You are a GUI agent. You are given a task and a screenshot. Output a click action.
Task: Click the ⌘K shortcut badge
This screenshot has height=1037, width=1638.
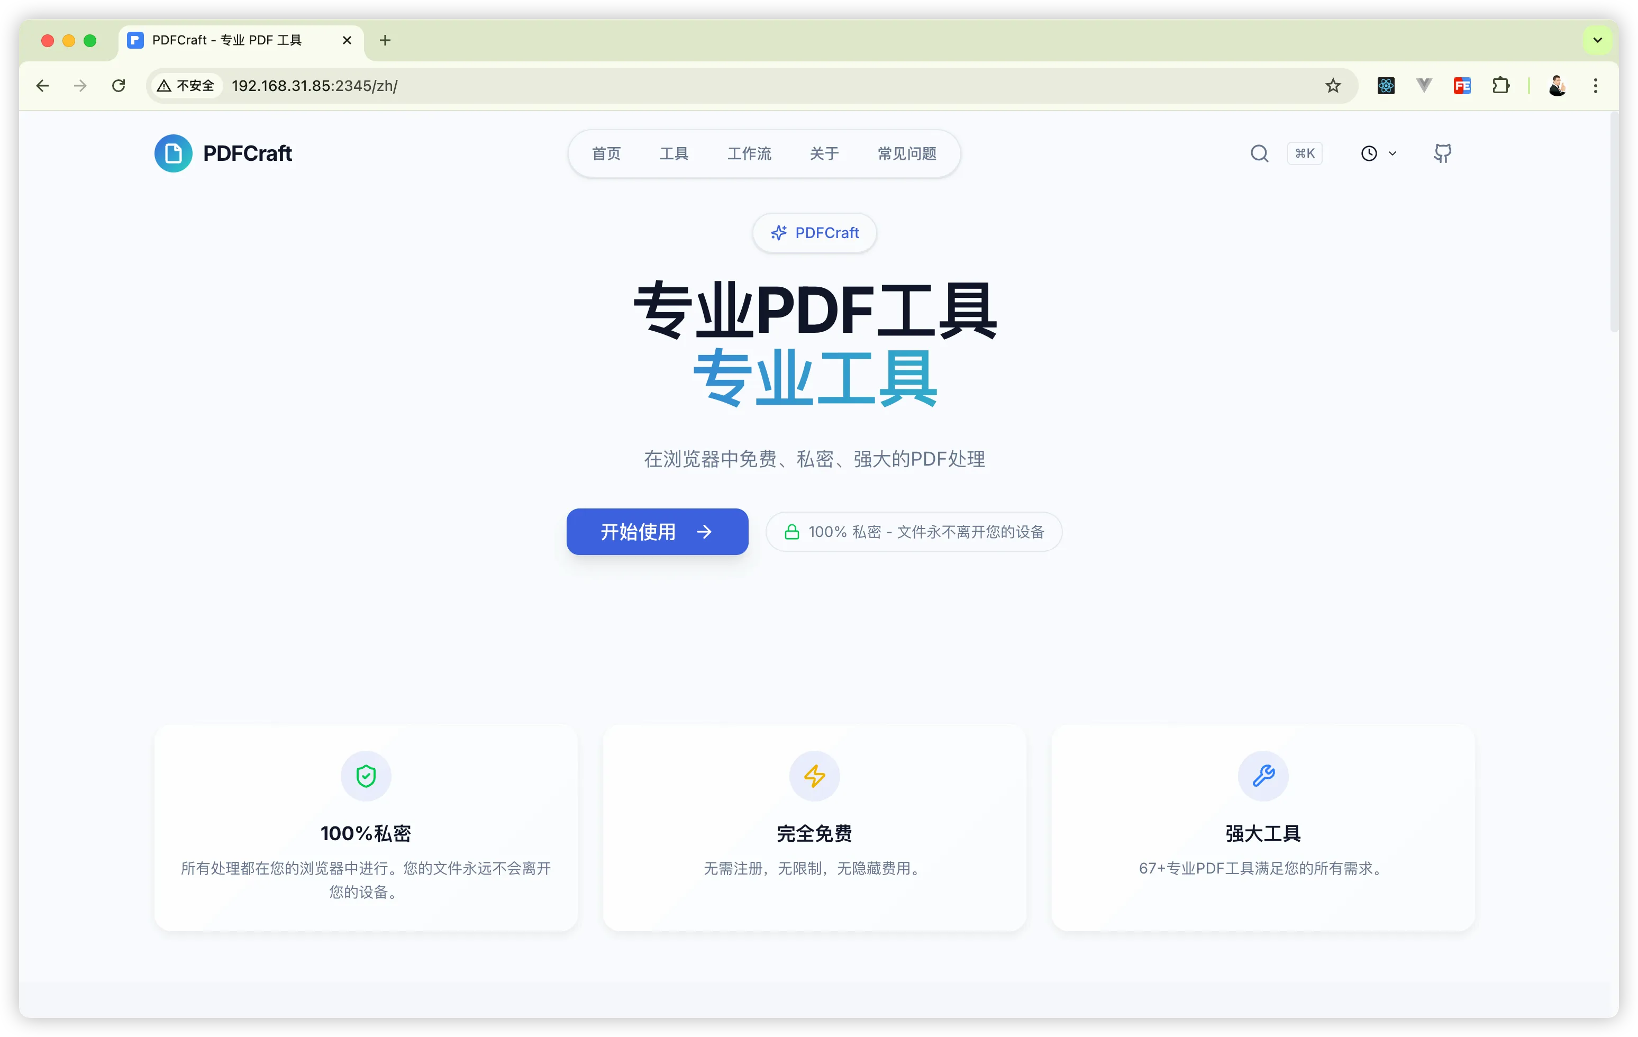pyautogui.click(x=1305, y=153)
